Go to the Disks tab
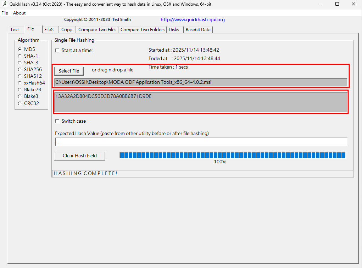362x268 pixels. point(174,30)
